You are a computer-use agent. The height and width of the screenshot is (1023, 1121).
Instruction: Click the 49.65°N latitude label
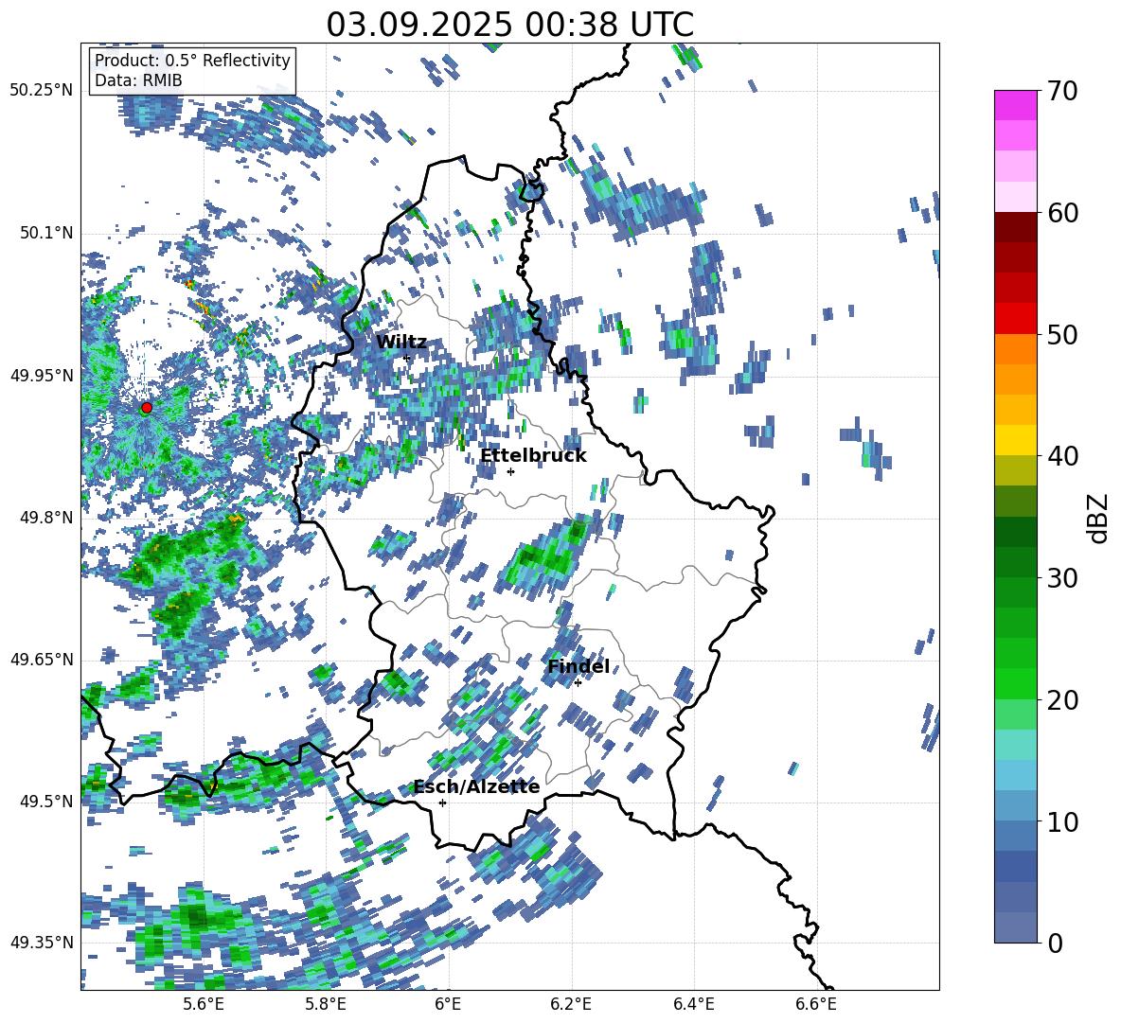pos(42,659)
